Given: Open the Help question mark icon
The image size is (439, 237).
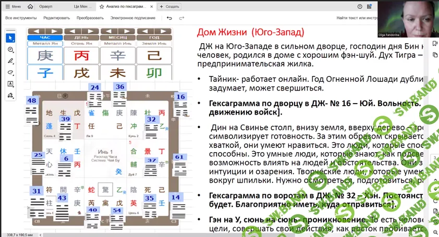Looking at the screenshot, I should coord(360,6).
